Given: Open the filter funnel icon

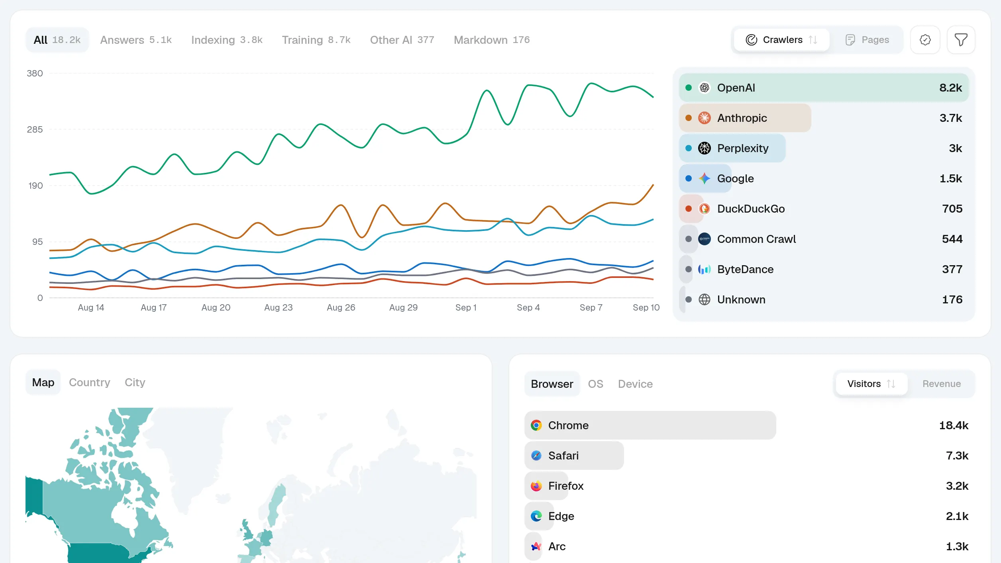Looking at the screenshot, I should click(961, 40).
